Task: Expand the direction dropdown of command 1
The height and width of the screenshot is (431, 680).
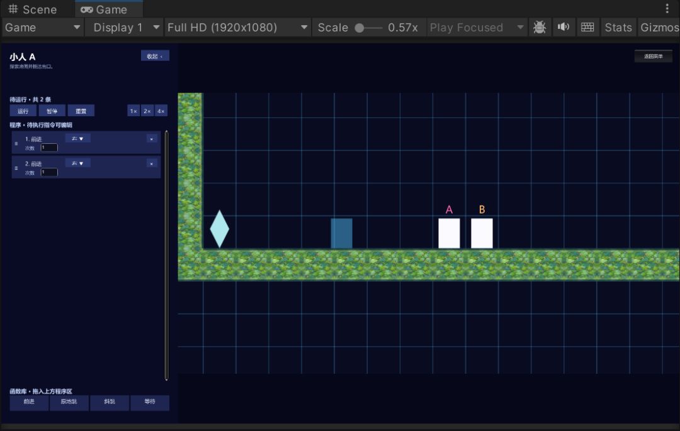Action: pyautogui.click(x=77, y=138)
